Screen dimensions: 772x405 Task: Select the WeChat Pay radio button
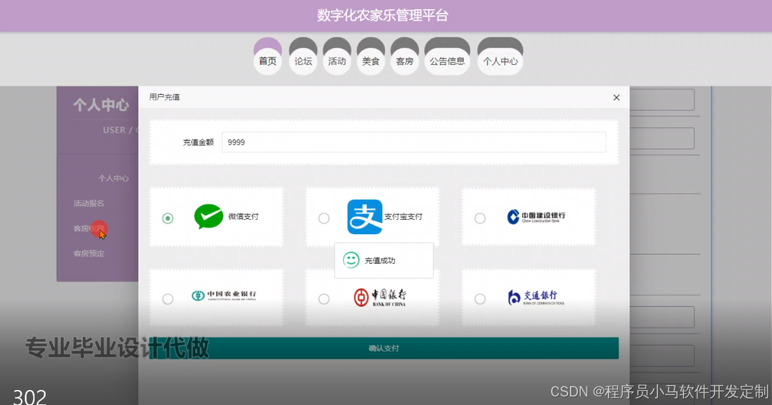point(168,218)
